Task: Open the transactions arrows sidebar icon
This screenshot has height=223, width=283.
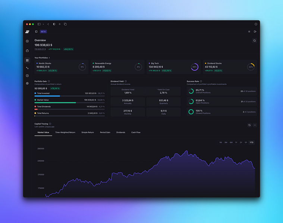Action: (x=27, y=68)
